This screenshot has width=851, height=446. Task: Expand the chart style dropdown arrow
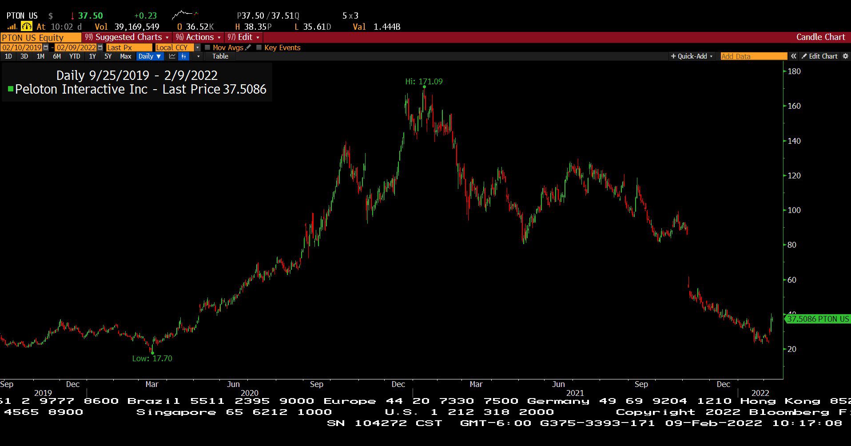(x=198, y=56)
